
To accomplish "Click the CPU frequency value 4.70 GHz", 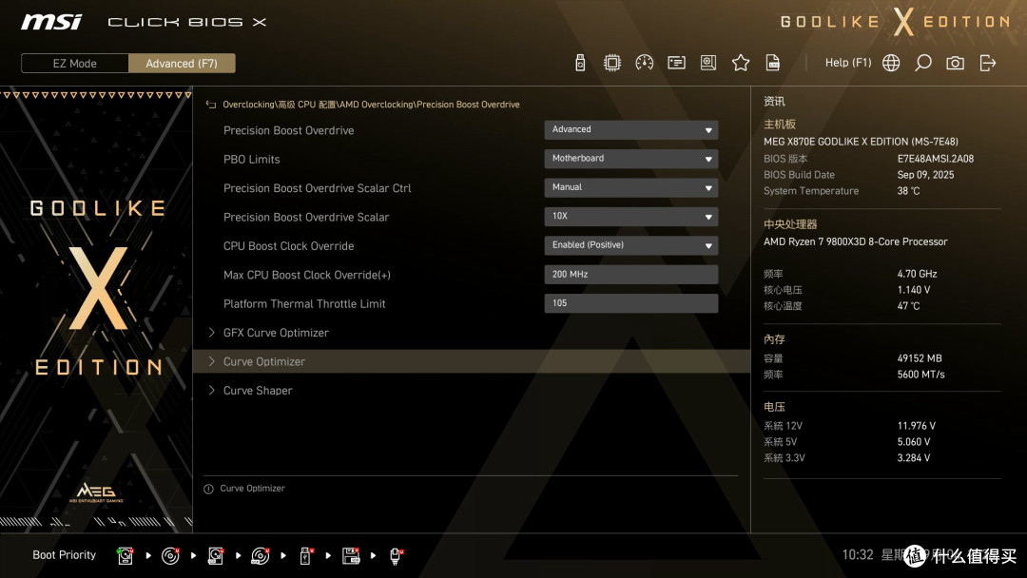I will 917,275.
